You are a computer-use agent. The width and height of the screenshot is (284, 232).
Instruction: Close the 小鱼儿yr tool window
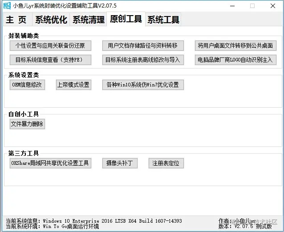pos(273,6)
